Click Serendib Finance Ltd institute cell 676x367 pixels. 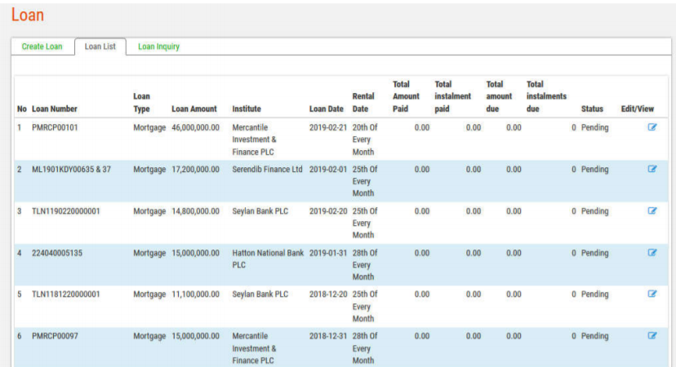(x=267, y=170)
